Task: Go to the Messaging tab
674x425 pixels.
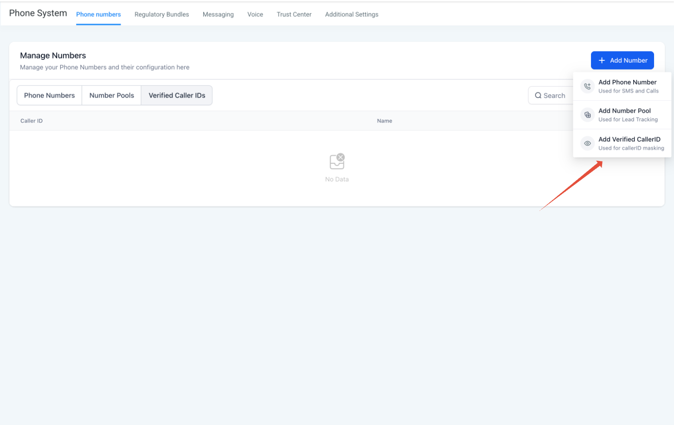Action: (218, 14)
